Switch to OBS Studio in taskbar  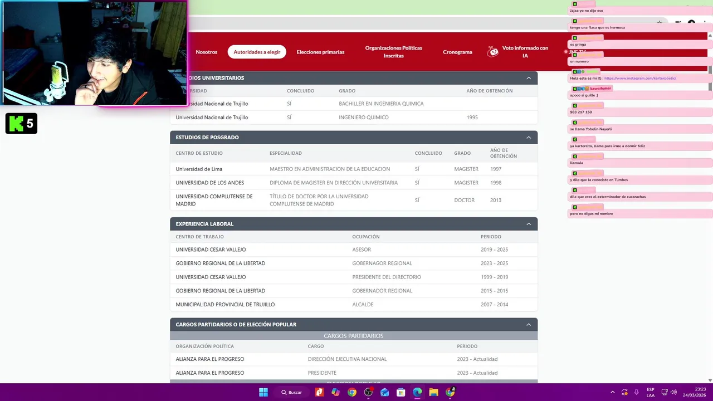point(368,392)
